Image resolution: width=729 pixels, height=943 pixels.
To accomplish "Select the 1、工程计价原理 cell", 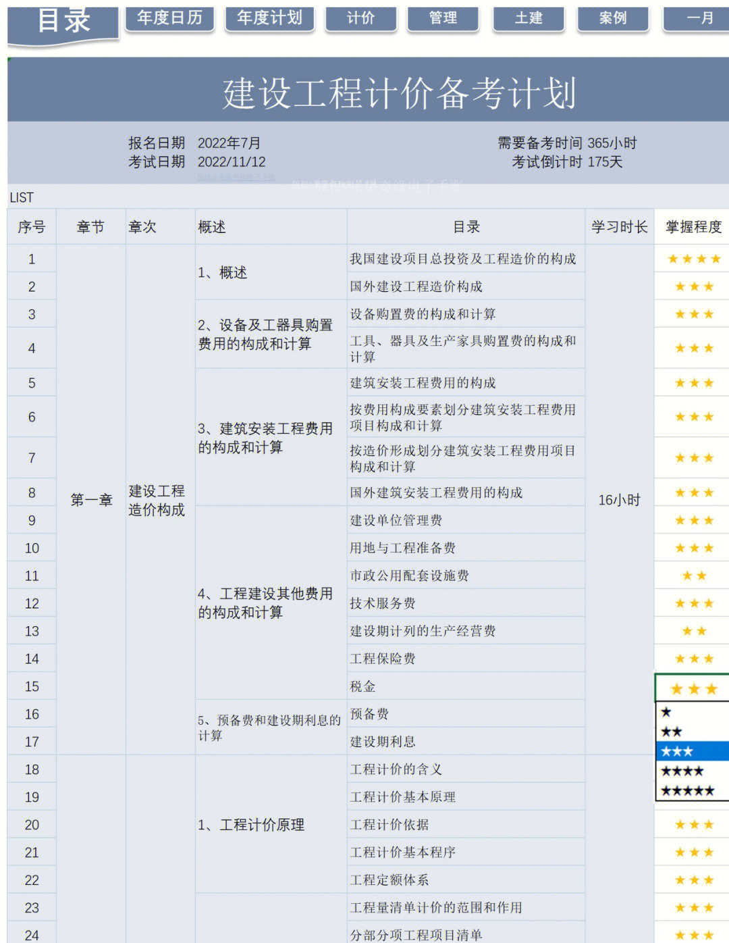I will (x=271, y=825).
